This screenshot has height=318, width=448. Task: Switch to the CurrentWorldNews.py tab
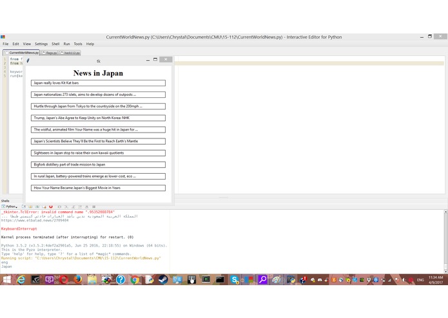[x=21, y=53]
